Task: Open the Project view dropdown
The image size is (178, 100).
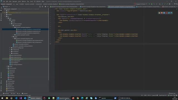Action: point(6,7)
